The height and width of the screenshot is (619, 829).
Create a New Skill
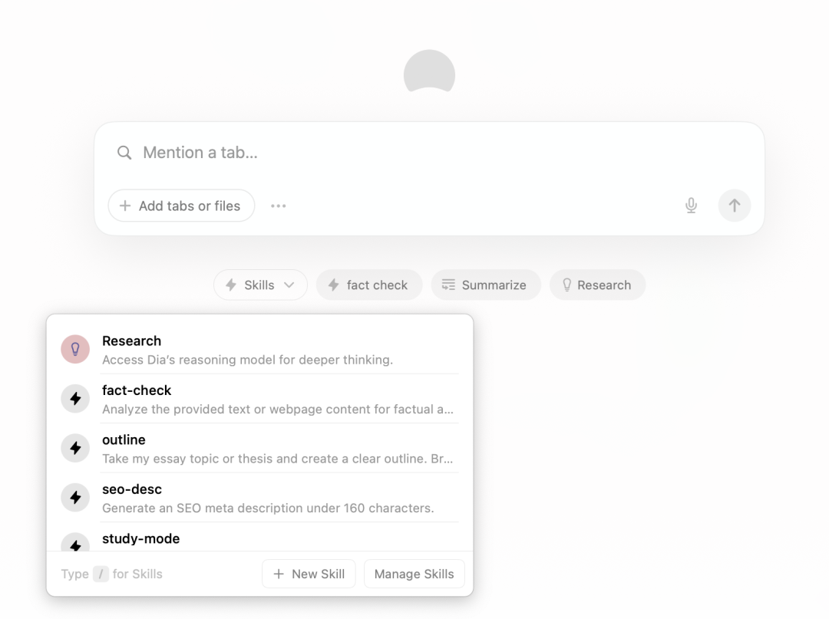pyautogui.click(x=309, y=574)
